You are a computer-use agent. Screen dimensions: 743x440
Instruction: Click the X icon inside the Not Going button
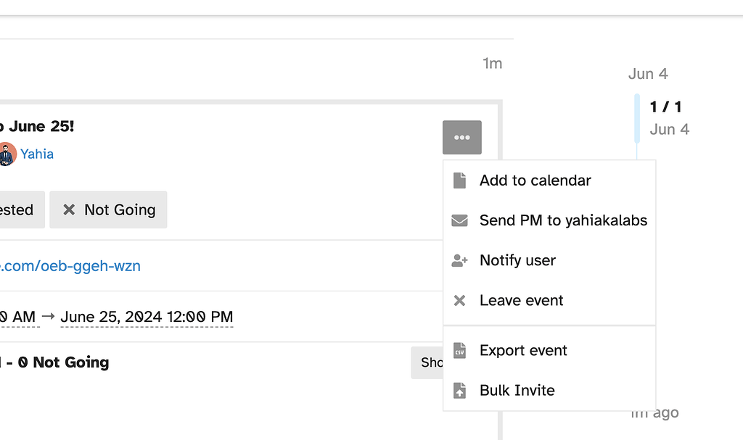click(70, 209)
